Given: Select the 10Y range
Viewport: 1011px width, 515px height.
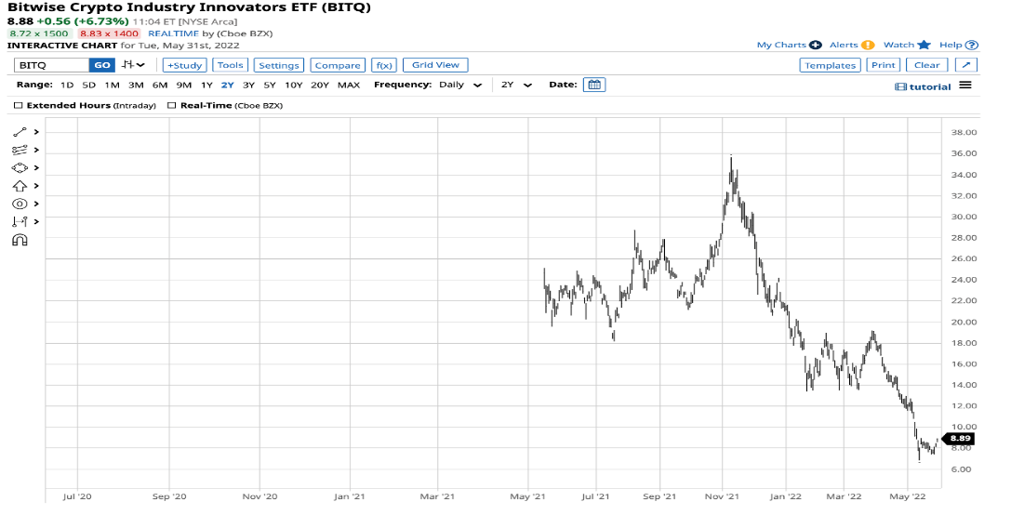Looking at the screenshot, I should tap(293, 86).
